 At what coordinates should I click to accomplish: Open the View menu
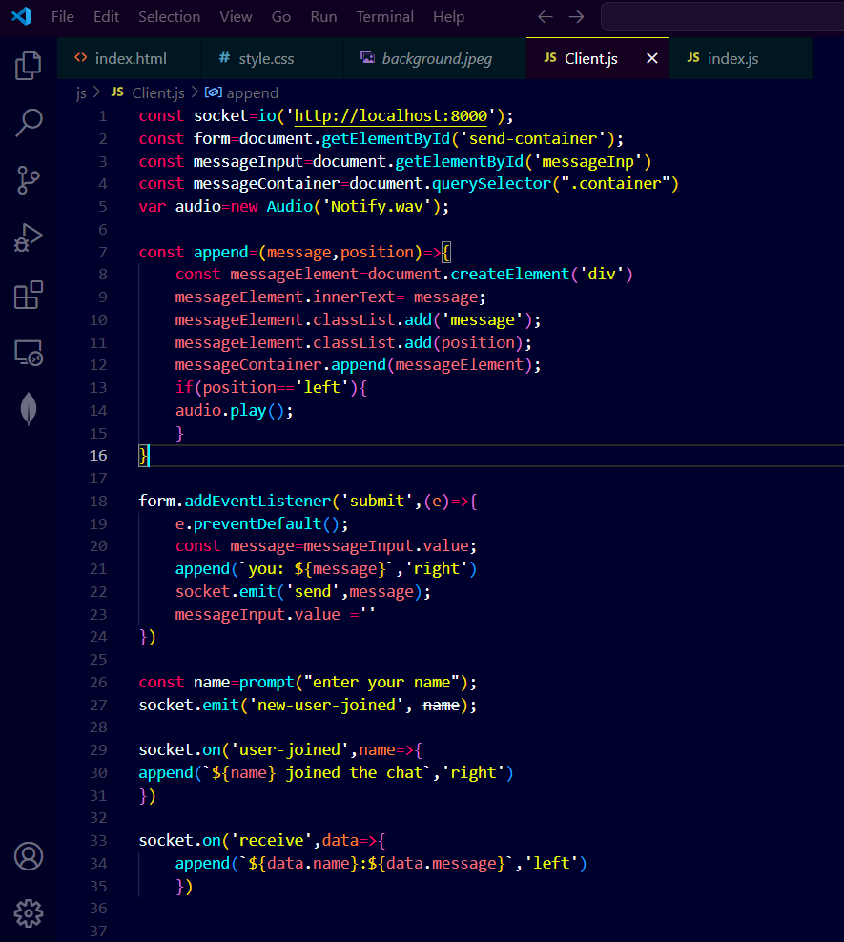point(236,17)
